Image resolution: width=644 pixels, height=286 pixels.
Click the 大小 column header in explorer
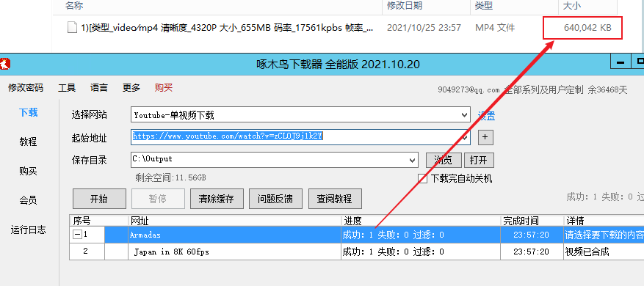(x=573, y=6)
